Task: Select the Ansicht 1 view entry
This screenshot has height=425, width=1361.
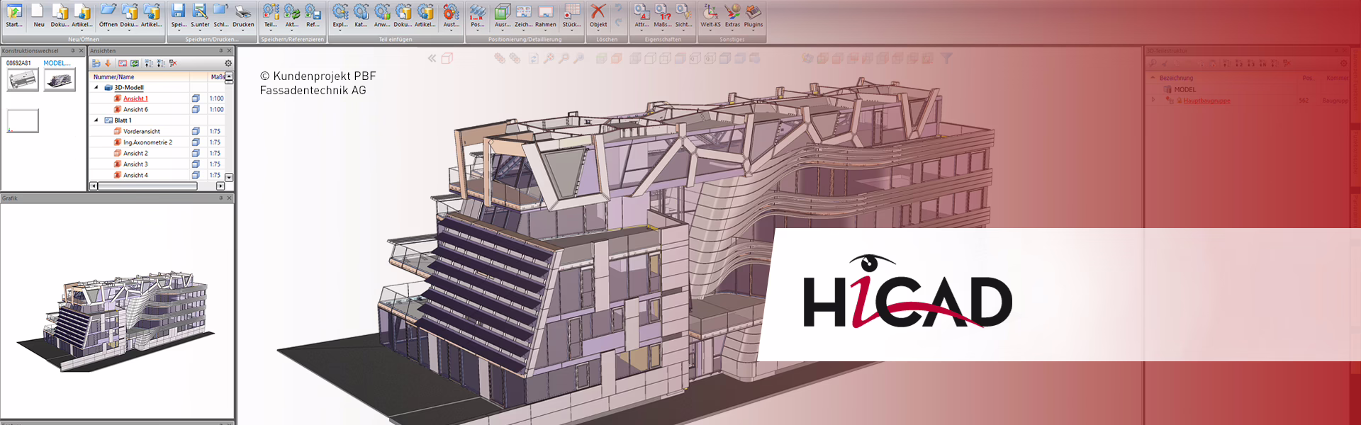Action: point(135,98)
